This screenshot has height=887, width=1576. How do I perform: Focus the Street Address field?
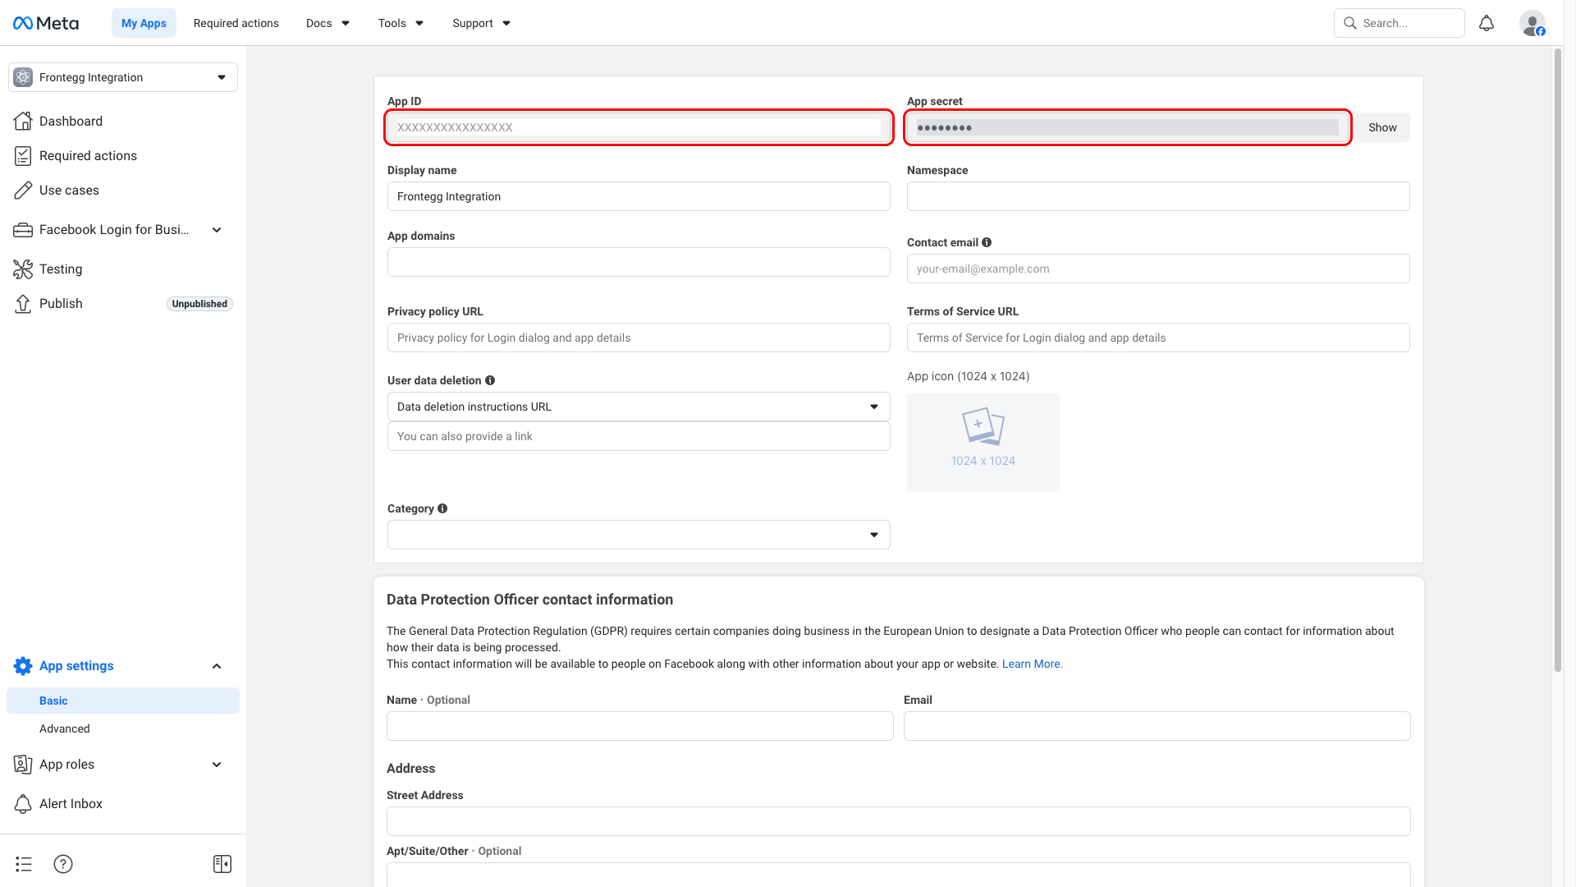(899, 821)
